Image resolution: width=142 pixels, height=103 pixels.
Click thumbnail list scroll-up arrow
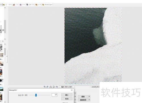(x=5, y=44)
